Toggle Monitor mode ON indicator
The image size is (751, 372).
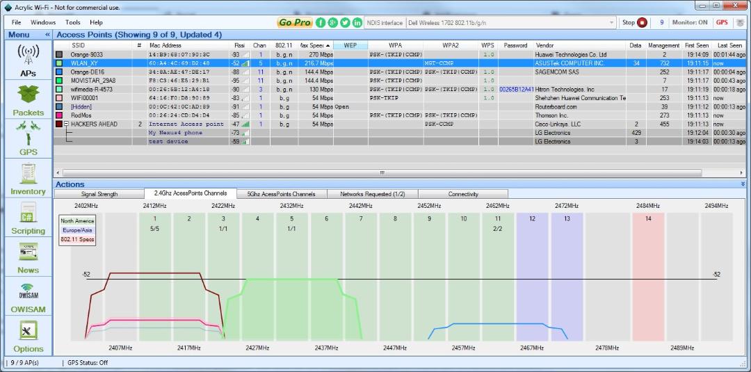click(x=690, y=22)
